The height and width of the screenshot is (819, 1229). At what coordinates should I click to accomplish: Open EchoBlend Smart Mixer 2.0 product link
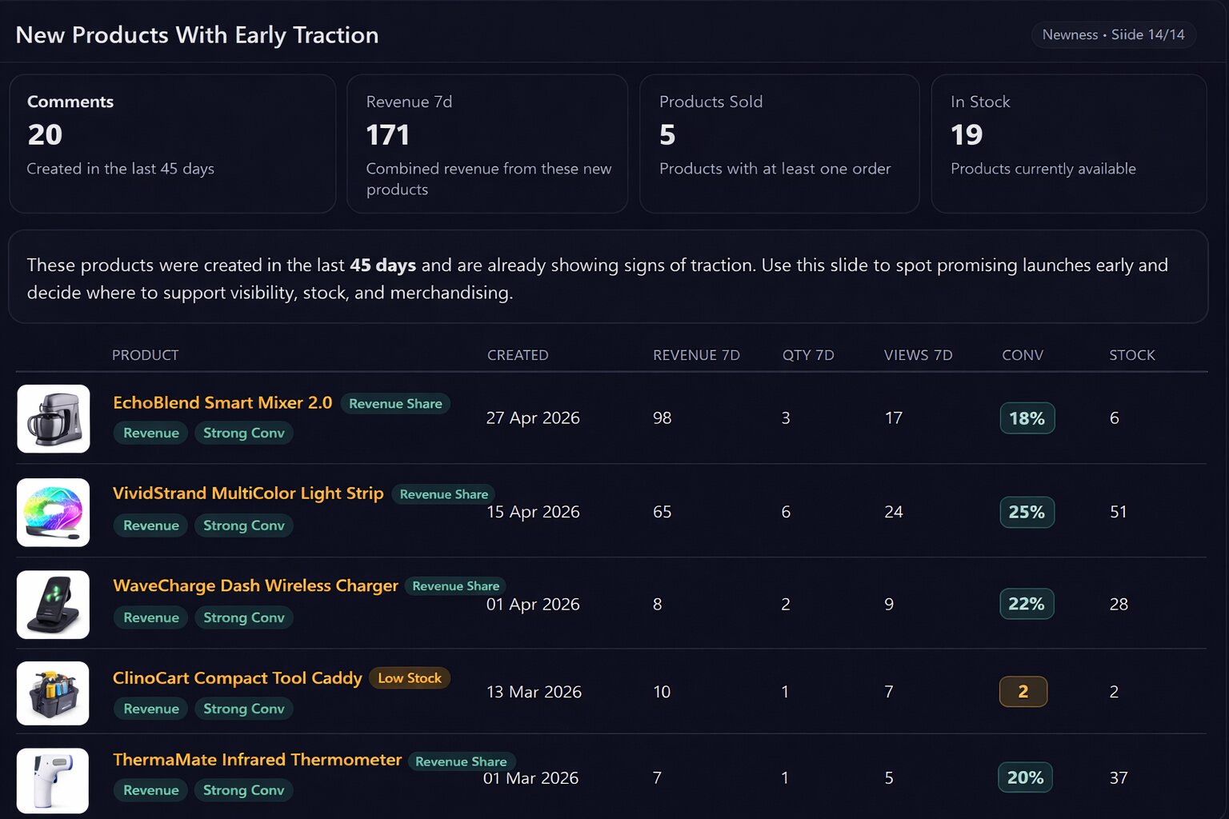tap(222, 402)
